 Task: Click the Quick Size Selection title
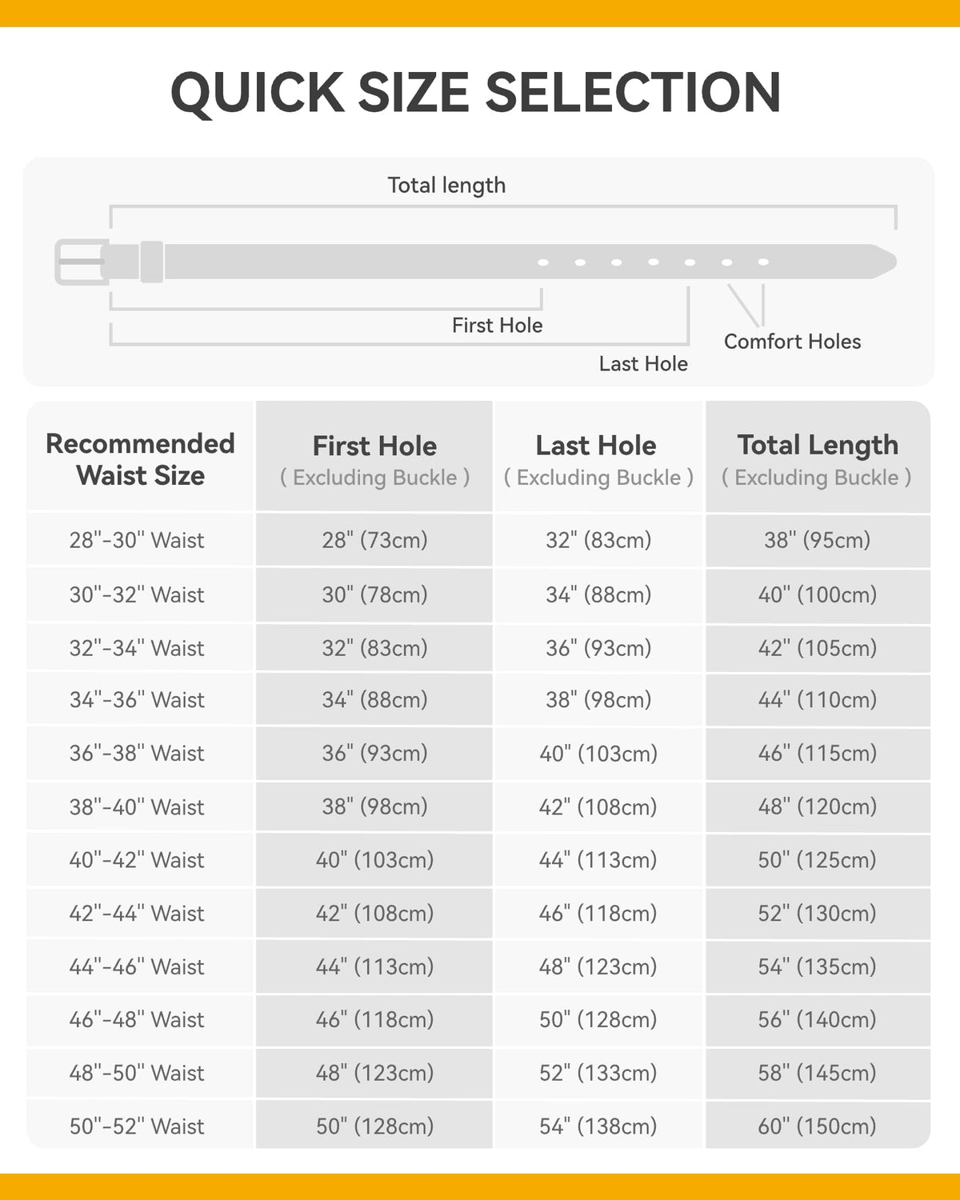[x=476, y=93]
